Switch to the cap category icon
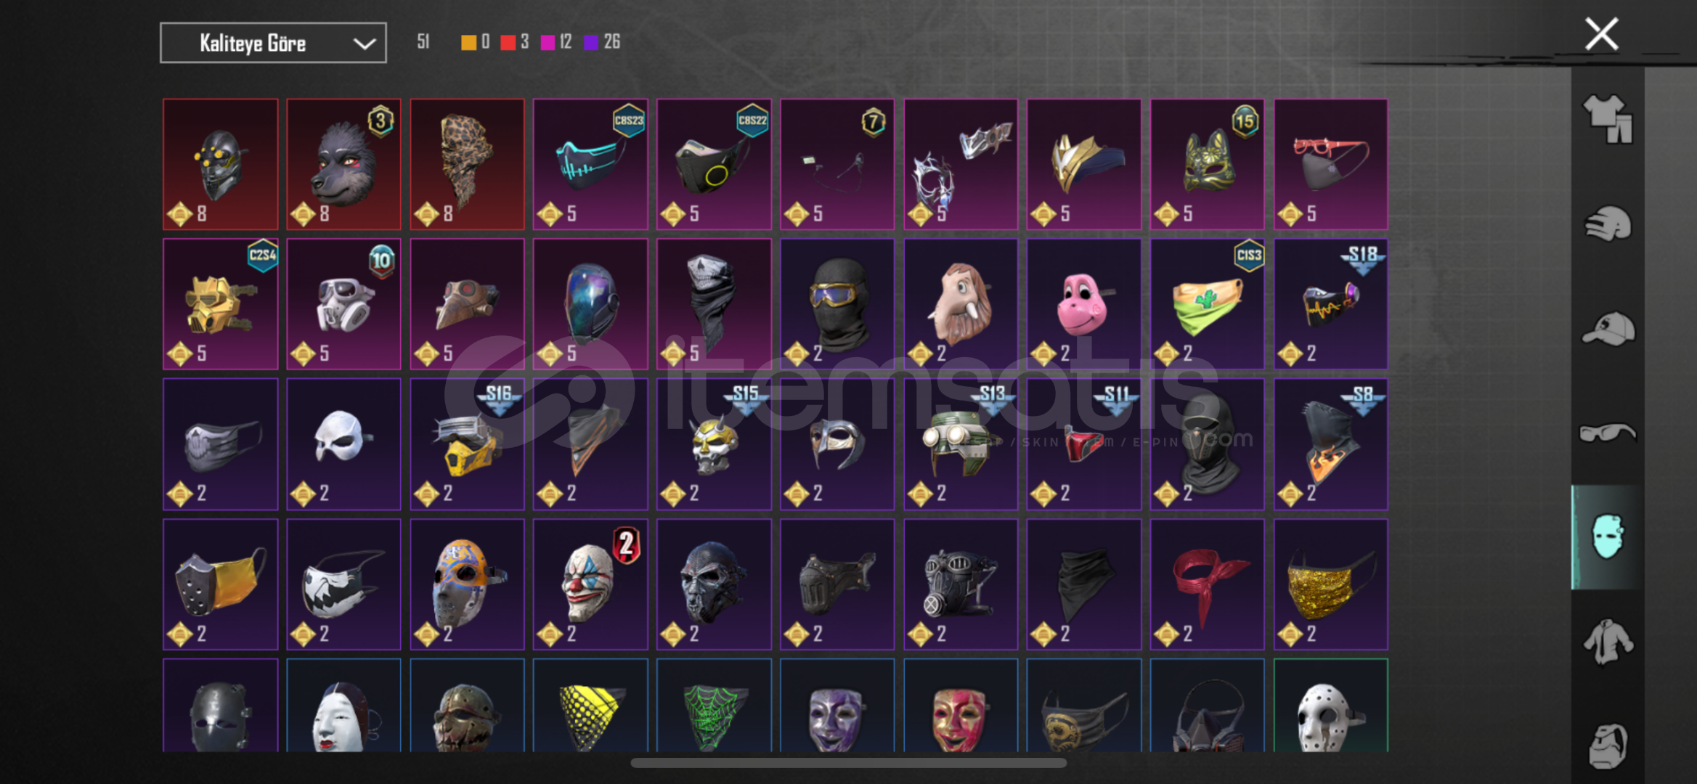Image resolution: width=1697 pixels, height=784 pixels. point(1608,329)
